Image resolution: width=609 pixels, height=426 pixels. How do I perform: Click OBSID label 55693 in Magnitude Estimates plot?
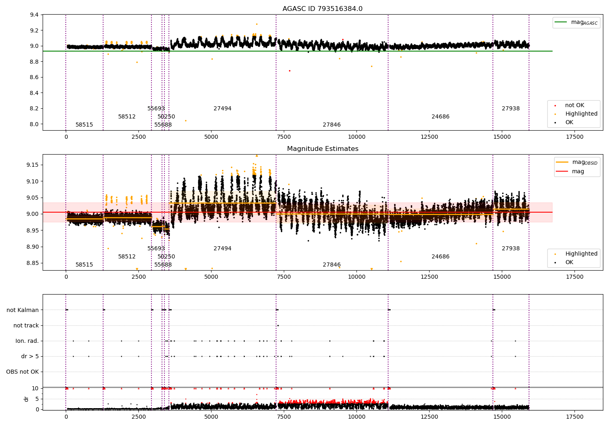coord(156,249)
